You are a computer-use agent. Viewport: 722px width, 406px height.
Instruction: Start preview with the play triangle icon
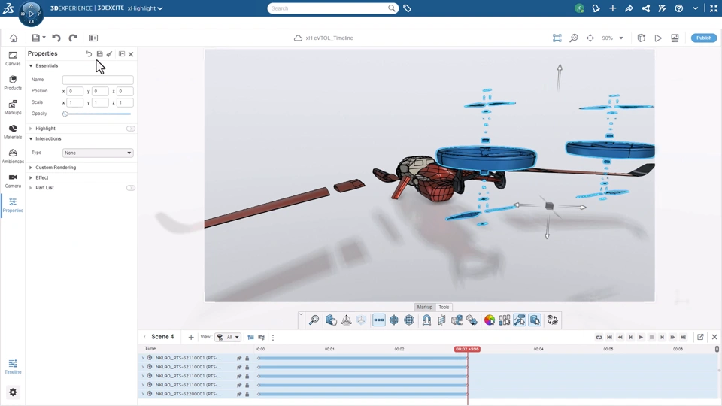658,38
